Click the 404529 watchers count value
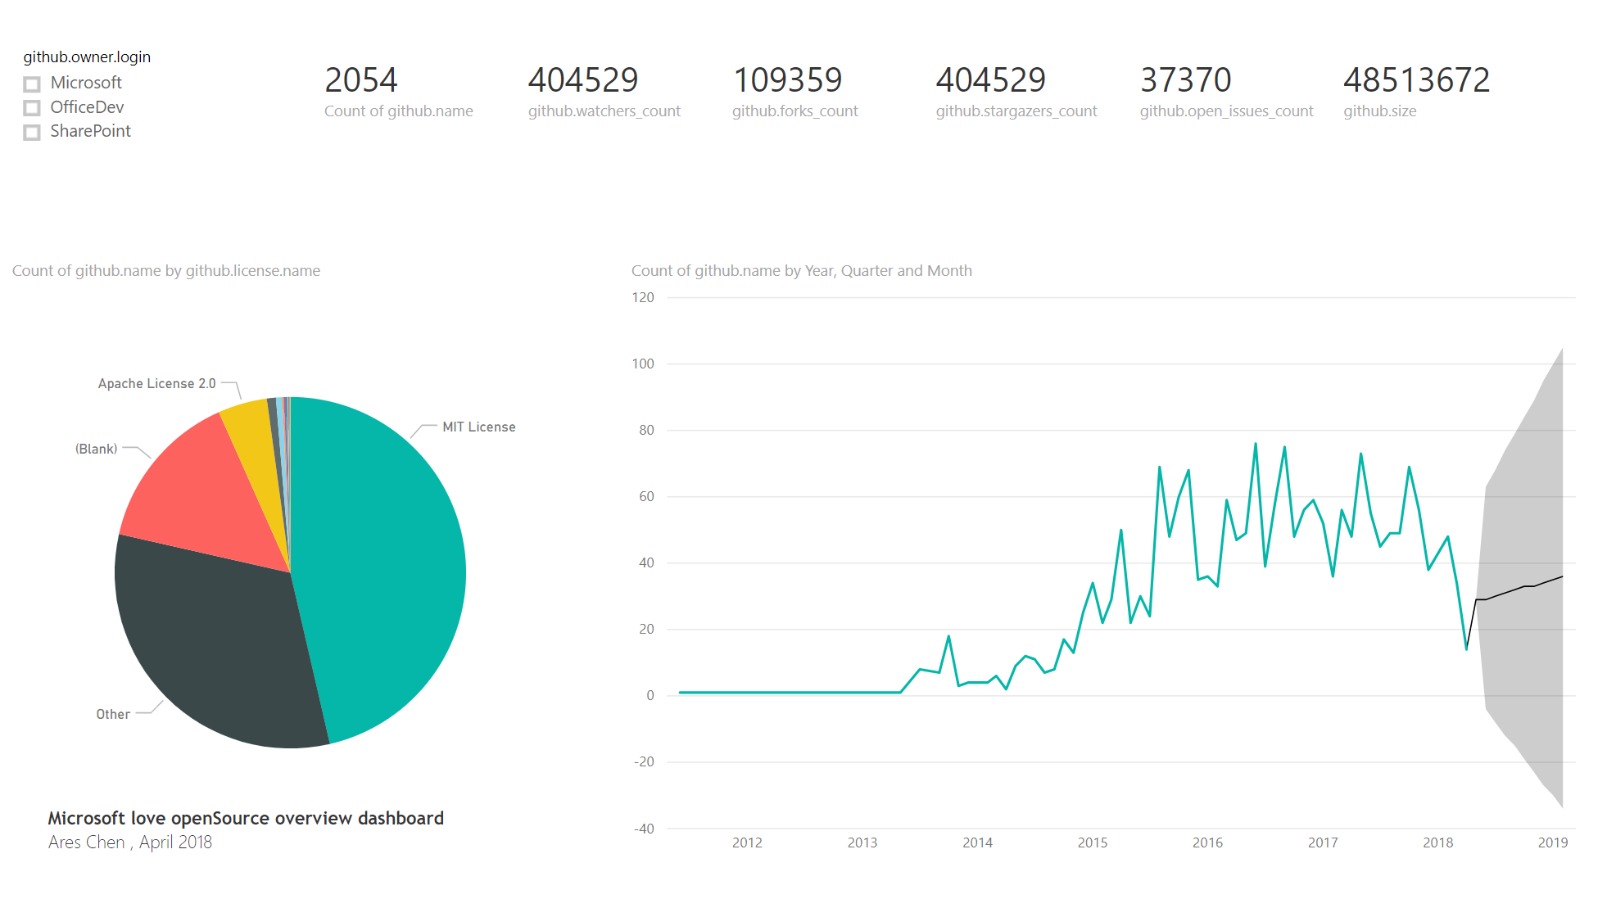The width and height of the screenshot is (1607, 908). [x=582, y=80]
